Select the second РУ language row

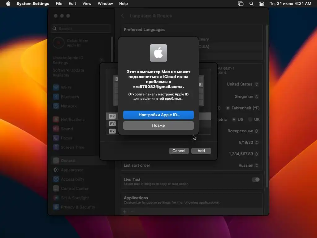158,124
